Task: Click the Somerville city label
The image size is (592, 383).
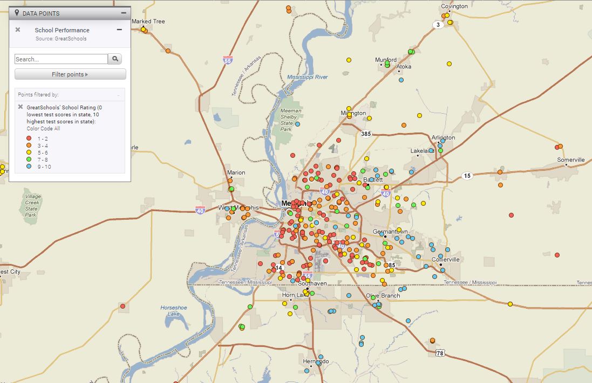Action: (571, 160)
